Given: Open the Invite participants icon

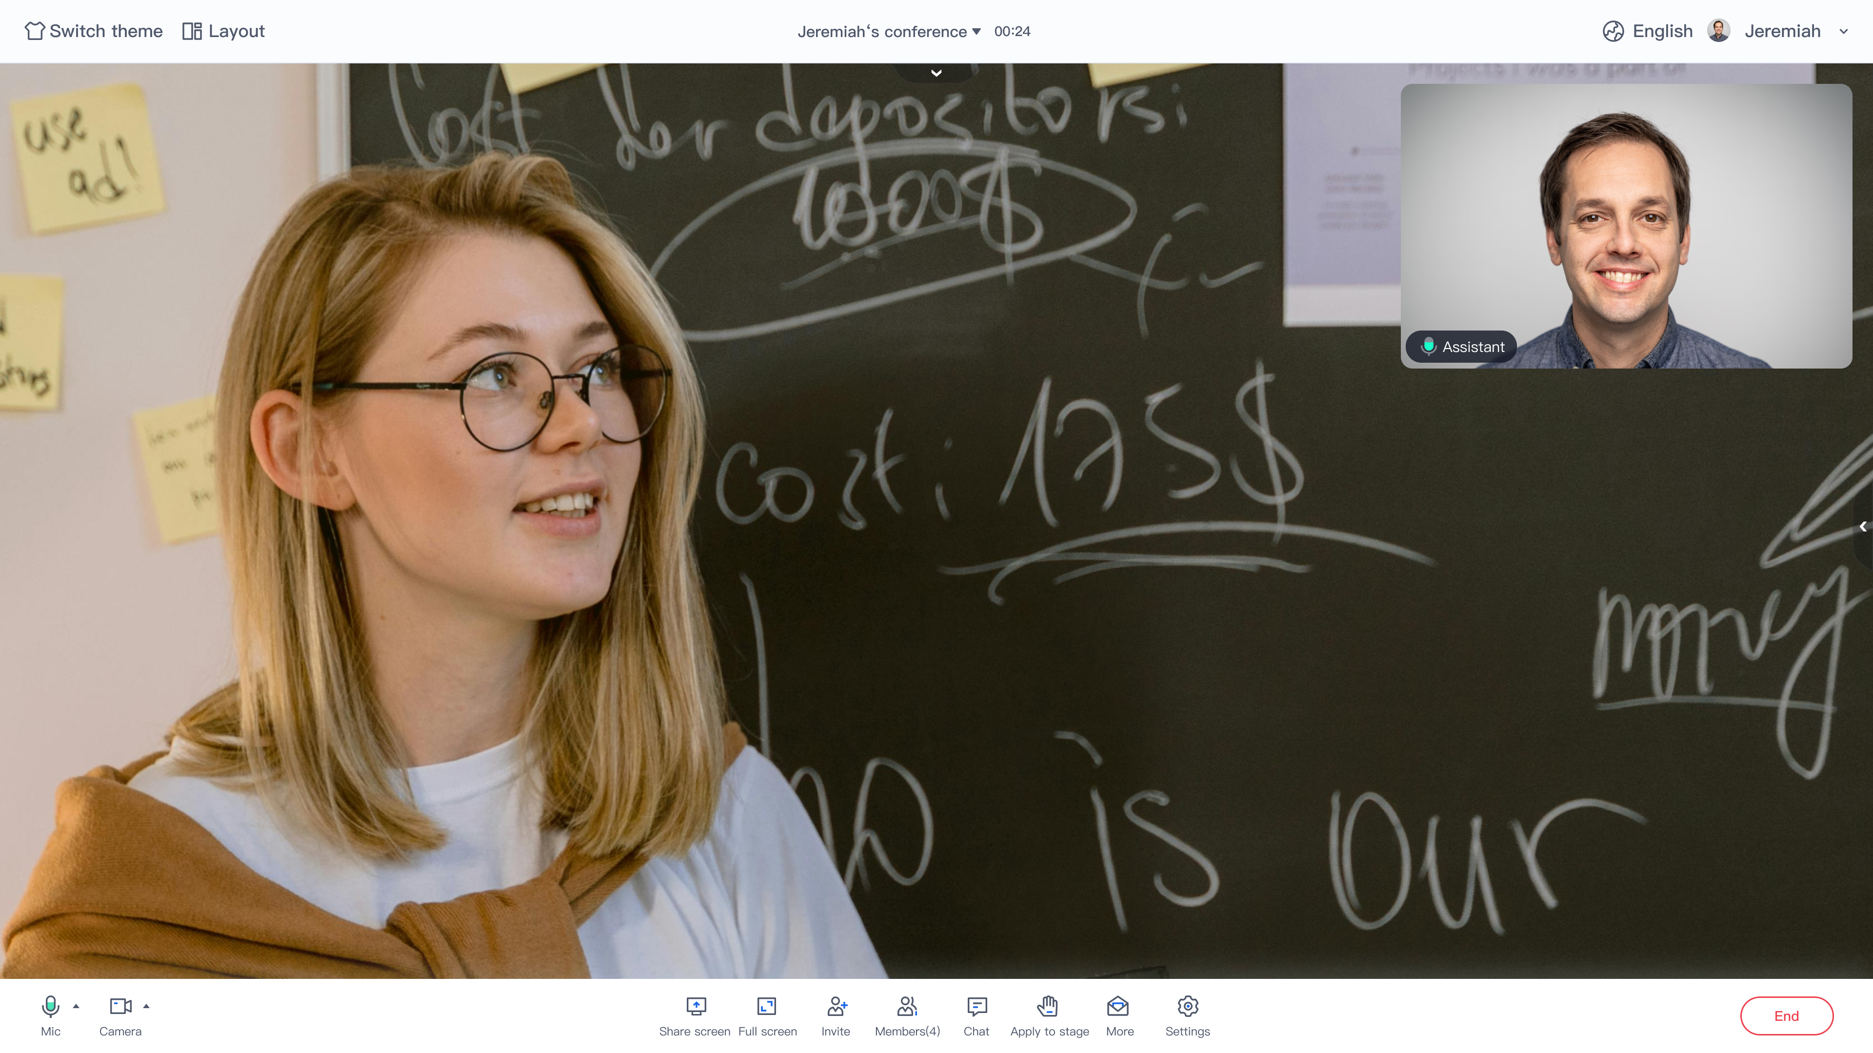Looking at the screenshot, I should pyautogui.click(x=836, y=1007).
